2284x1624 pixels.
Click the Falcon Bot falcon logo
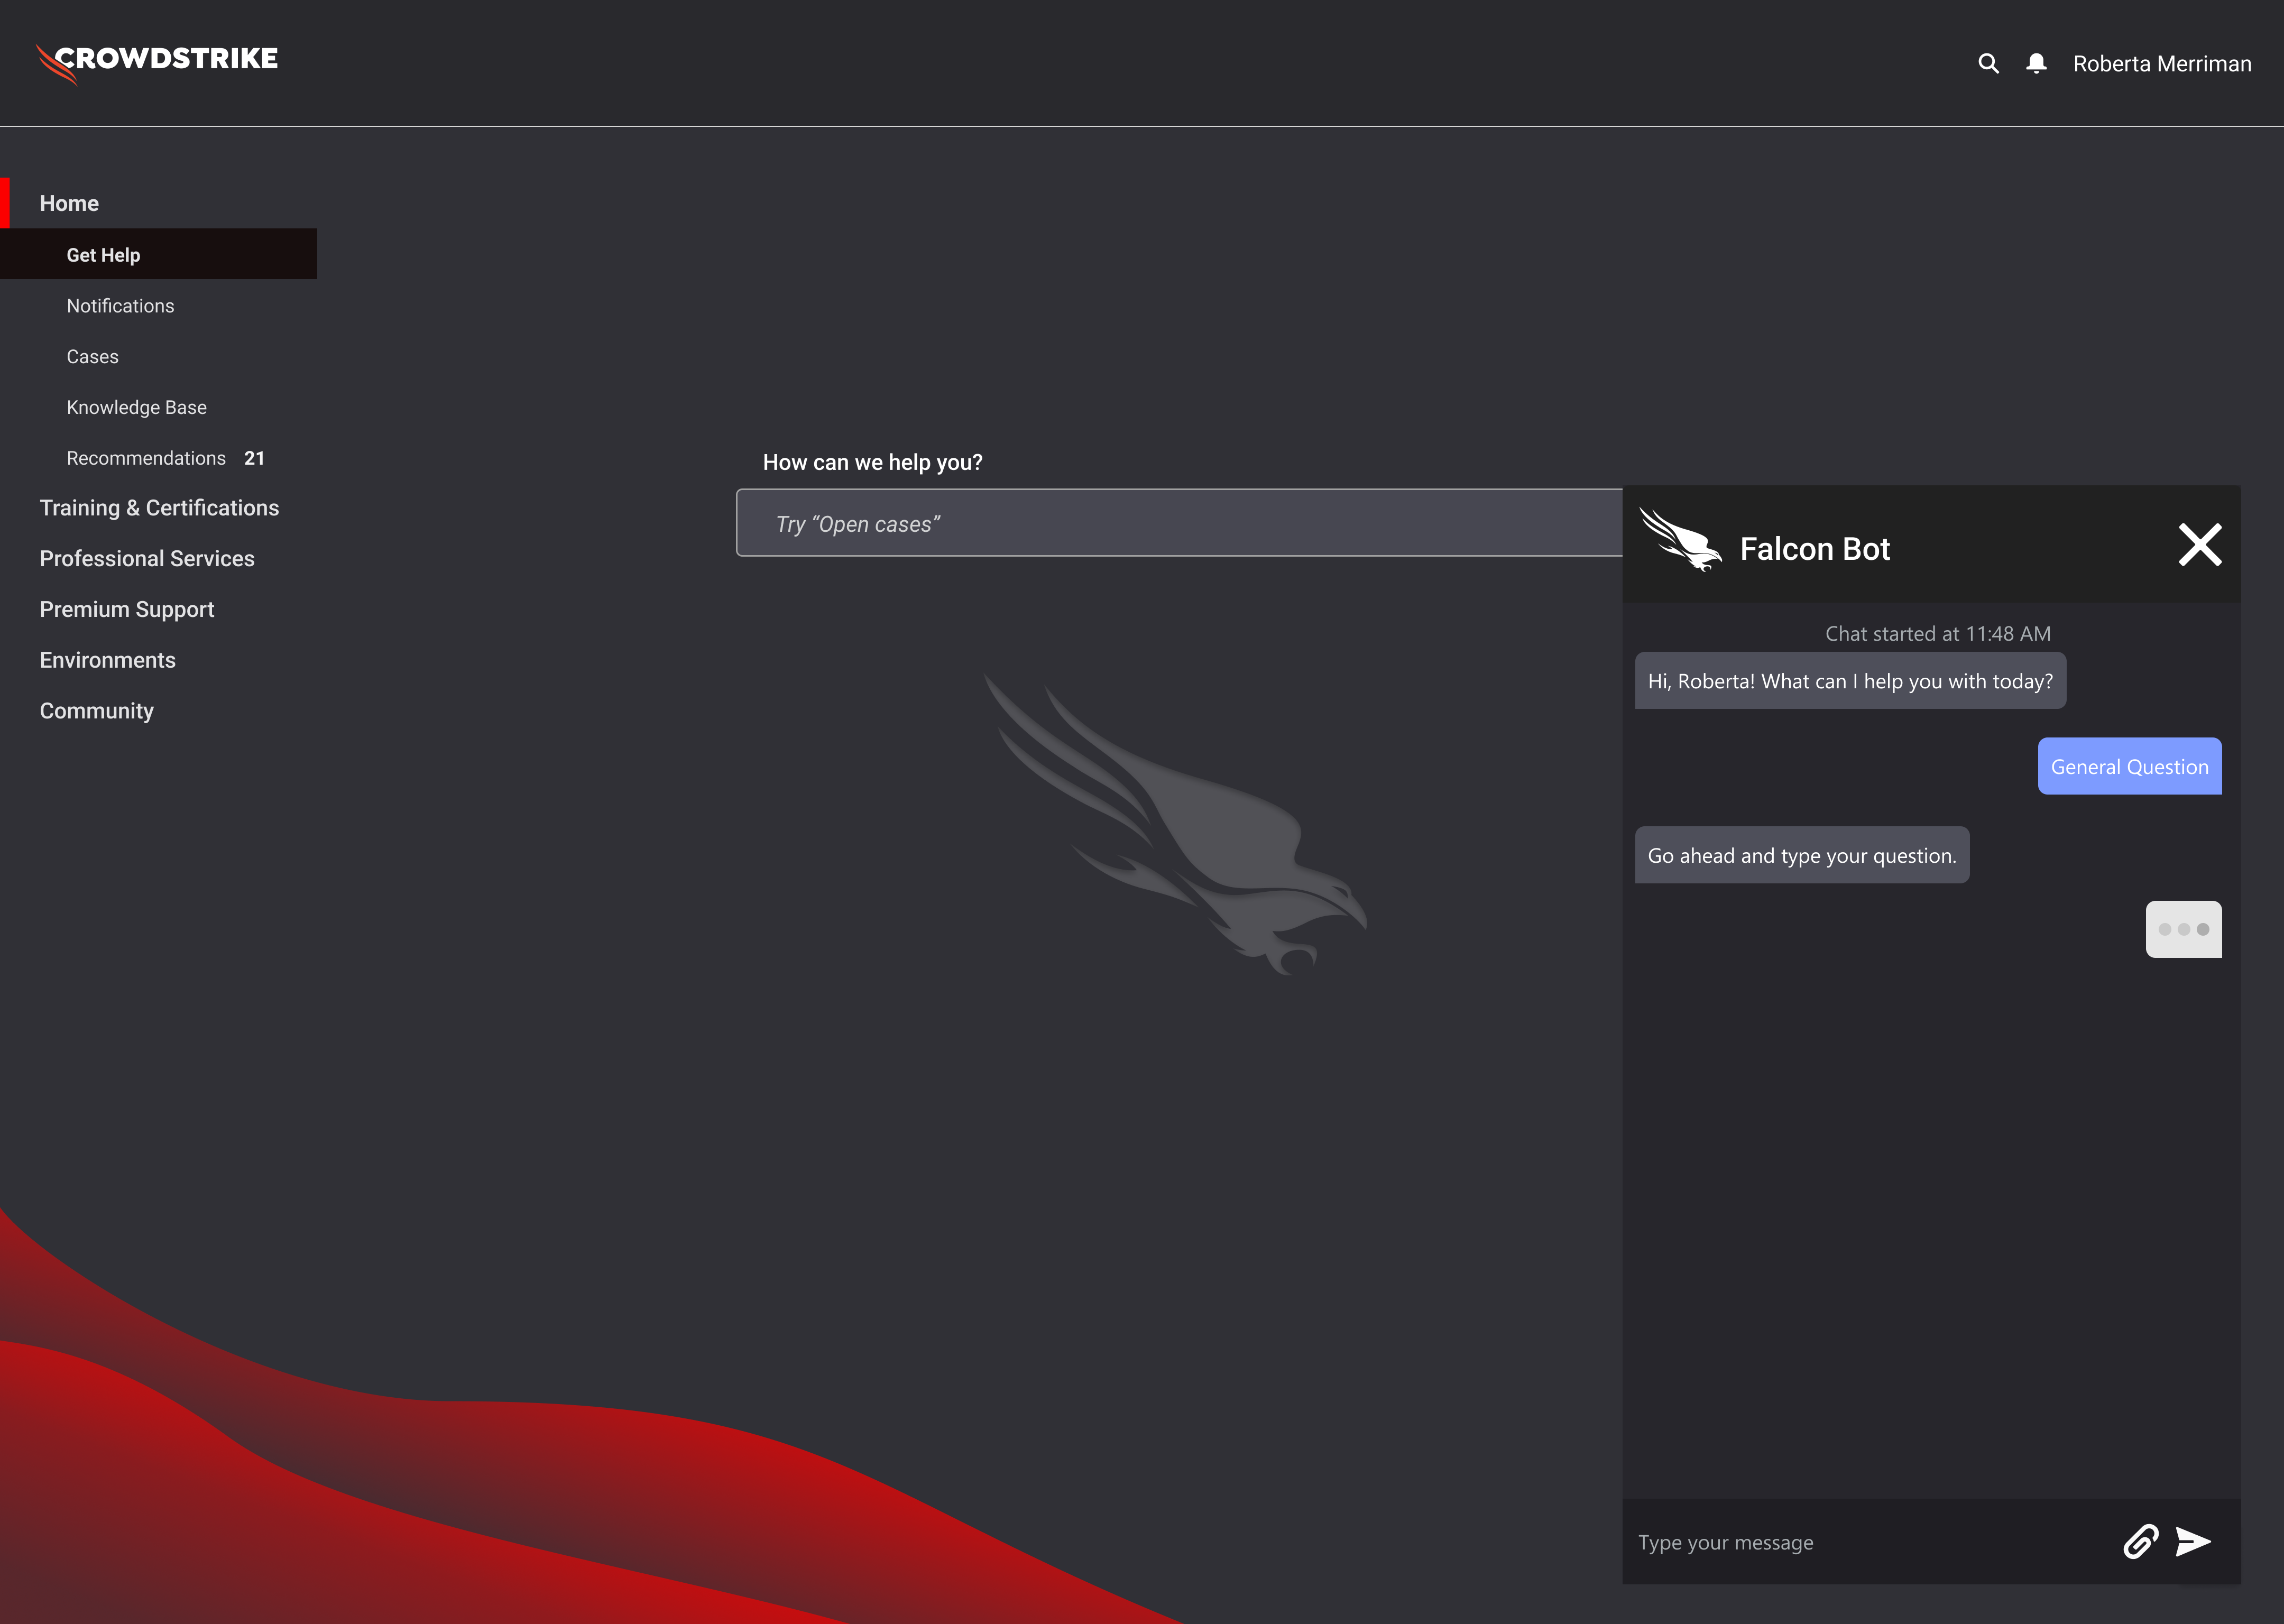pos(1680,540)
